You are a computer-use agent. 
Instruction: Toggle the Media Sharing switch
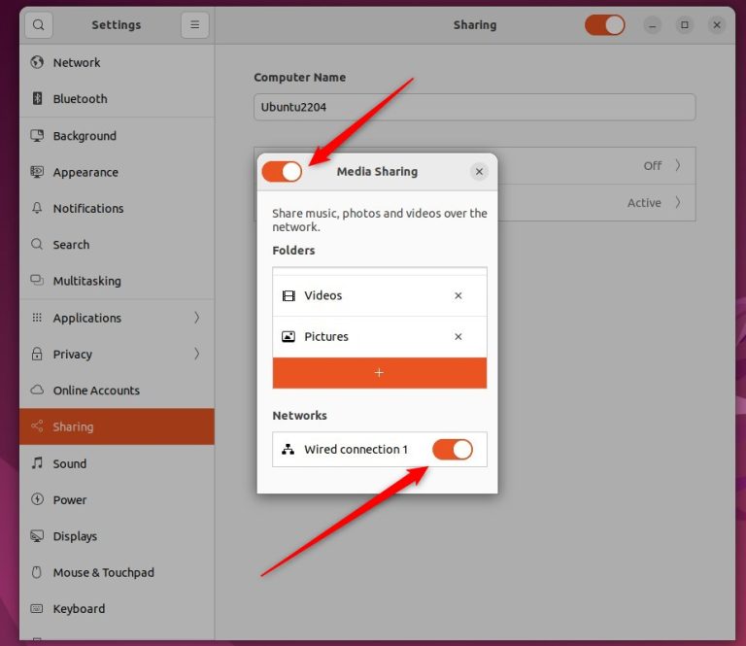pyautogui.click(x=282, y=172)
